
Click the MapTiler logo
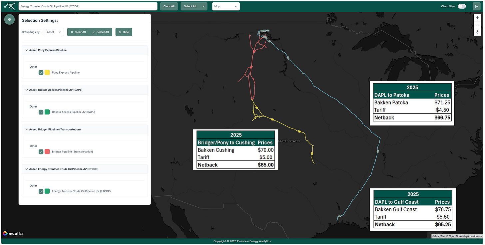[x=13, y=234]
